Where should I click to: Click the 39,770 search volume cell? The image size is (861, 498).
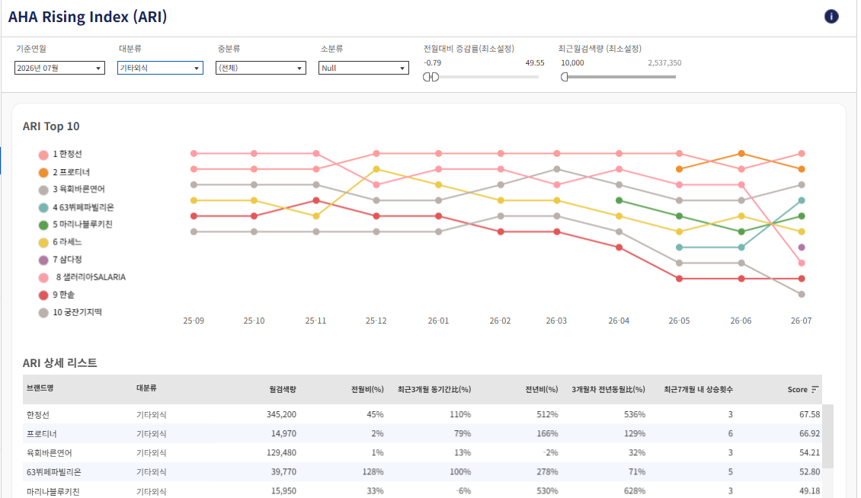click(283, 472)
